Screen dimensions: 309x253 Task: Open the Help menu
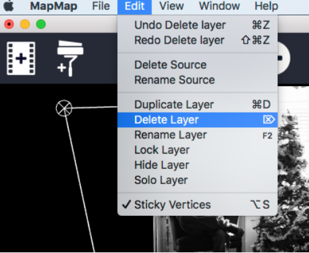pyautogui.click(x=267, y=6)
